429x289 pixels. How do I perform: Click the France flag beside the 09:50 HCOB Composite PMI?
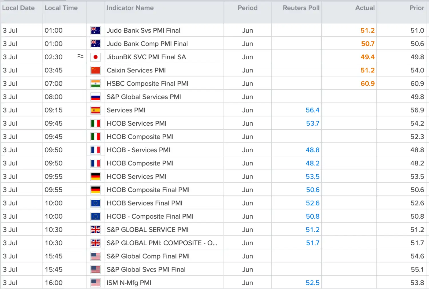click(96, 163)
